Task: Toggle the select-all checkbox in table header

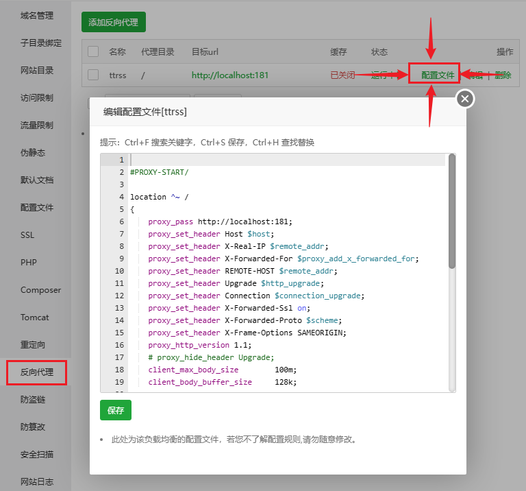Action: 93,51
